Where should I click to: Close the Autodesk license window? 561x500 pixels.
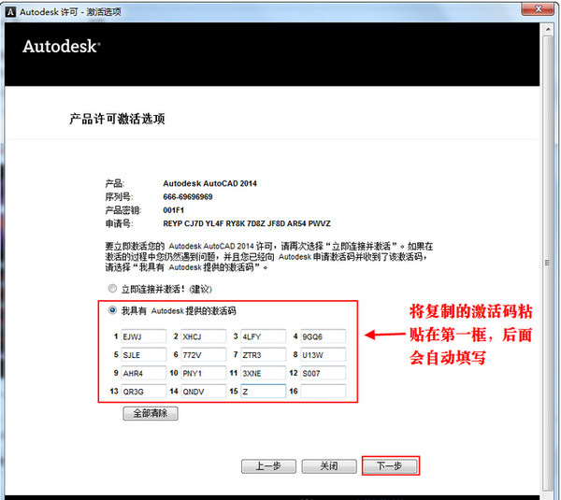click(539, 9)
